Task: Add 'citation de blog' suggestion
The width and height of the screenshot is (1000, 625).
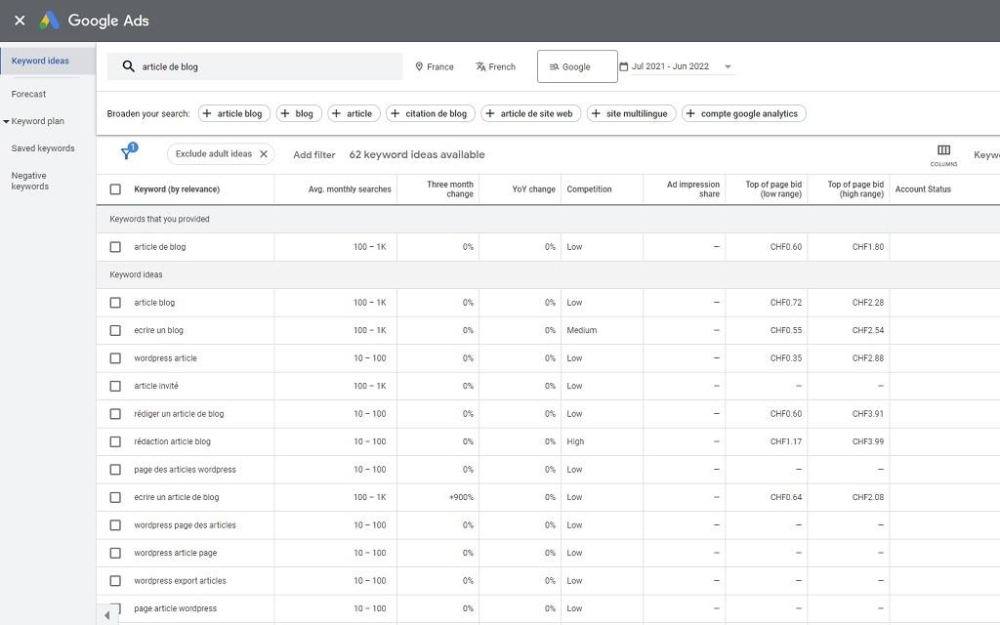Action: [431, 113]
